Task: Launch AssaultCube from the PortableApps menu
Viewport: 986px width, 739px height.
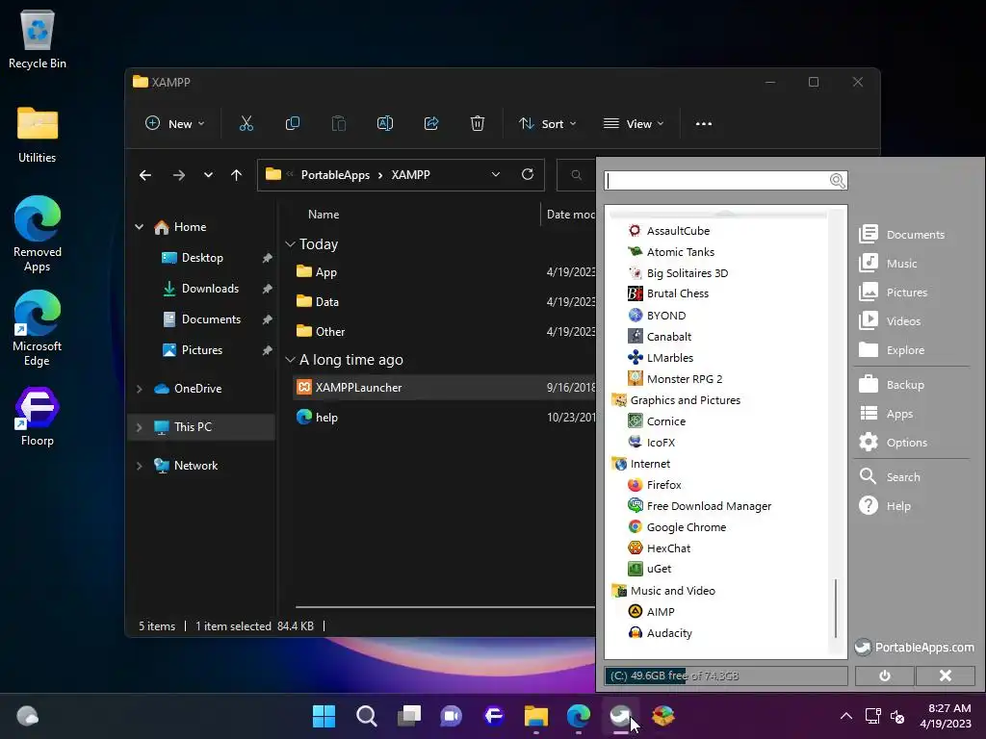Action: (x=669, y=231)
